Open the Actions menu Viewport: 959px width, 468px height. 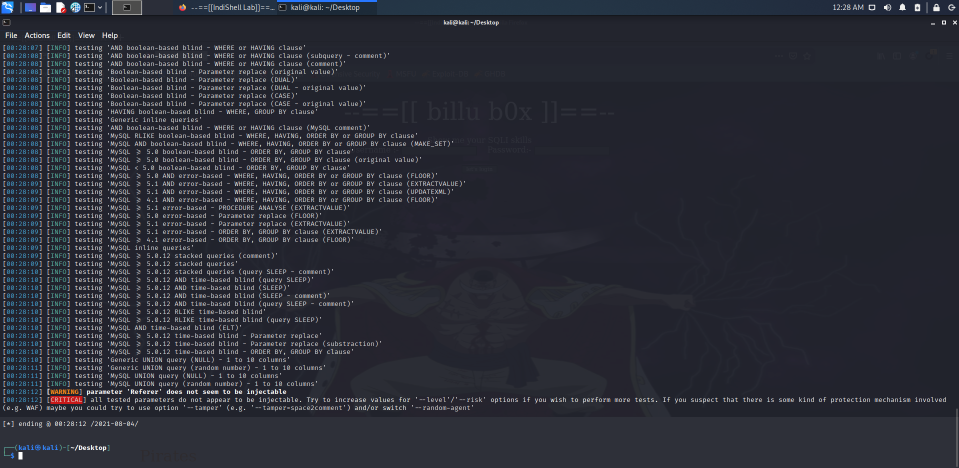click(37, 35)
